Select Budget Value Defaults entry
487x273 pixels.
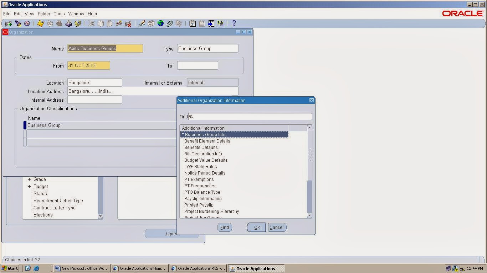pyautogui.click(x=206, y=160)
